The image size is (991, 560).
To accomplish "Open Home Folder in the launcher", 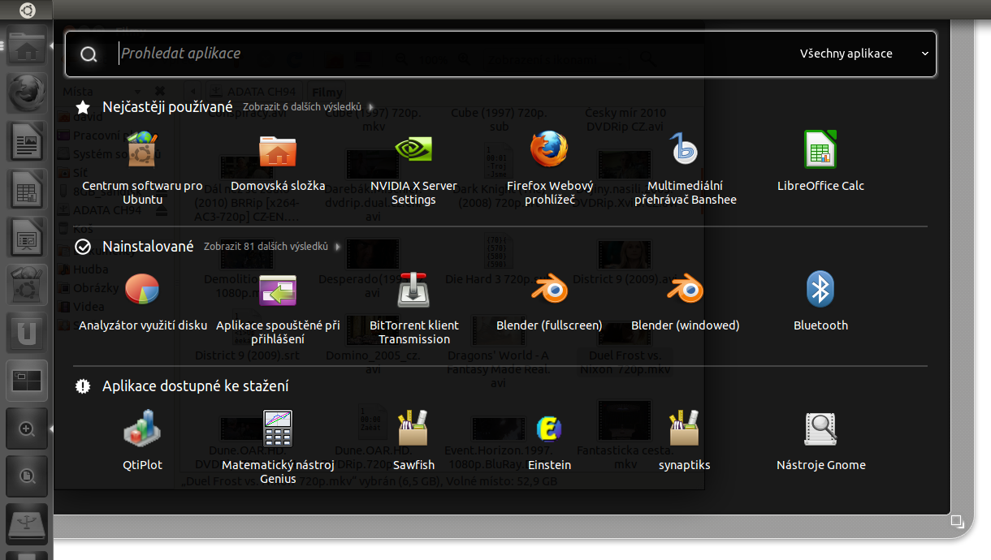I will pos(27,46).
